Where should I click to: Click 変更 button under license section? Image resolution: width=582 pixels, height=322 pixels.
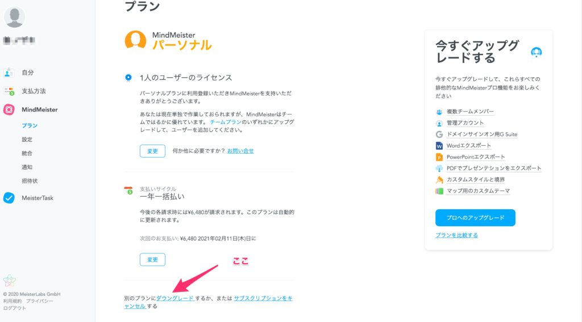pos(152,151)
